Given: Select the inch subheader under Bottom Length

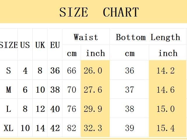Looking at the screenshot, I should click(168, 53).
